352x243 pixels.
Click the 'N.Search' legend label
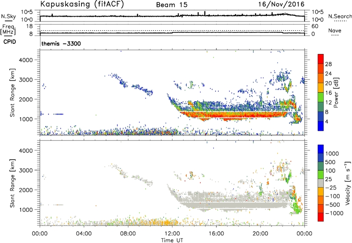coord(340,16)
